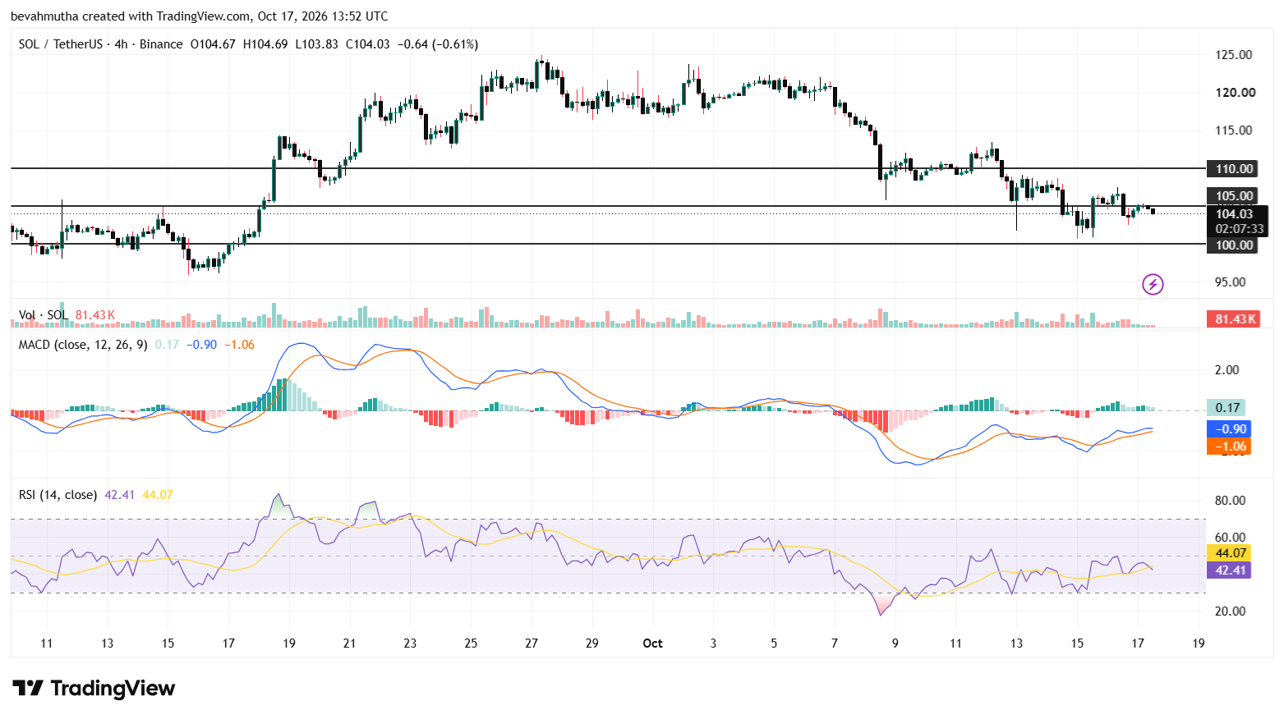Click the Oct label on time axis
This screenshot has width=1284, height=719.
click(652, 643)
